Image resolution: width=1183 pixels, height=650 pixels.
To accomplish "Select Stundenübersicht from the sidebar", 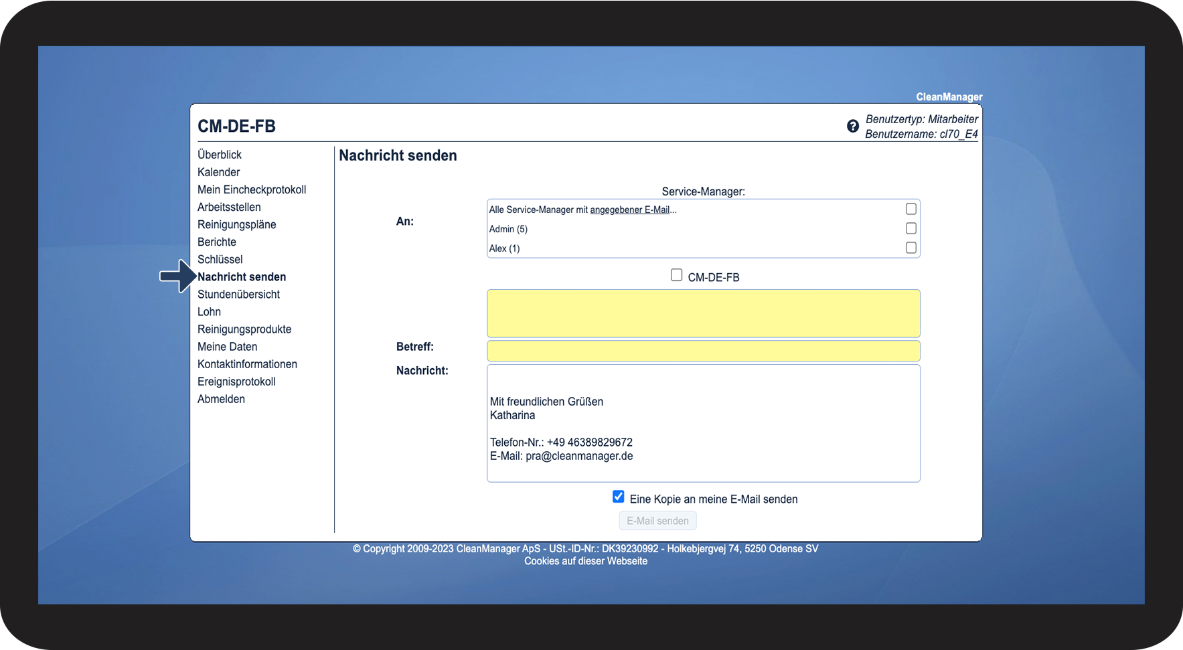I will pos(238,294).
